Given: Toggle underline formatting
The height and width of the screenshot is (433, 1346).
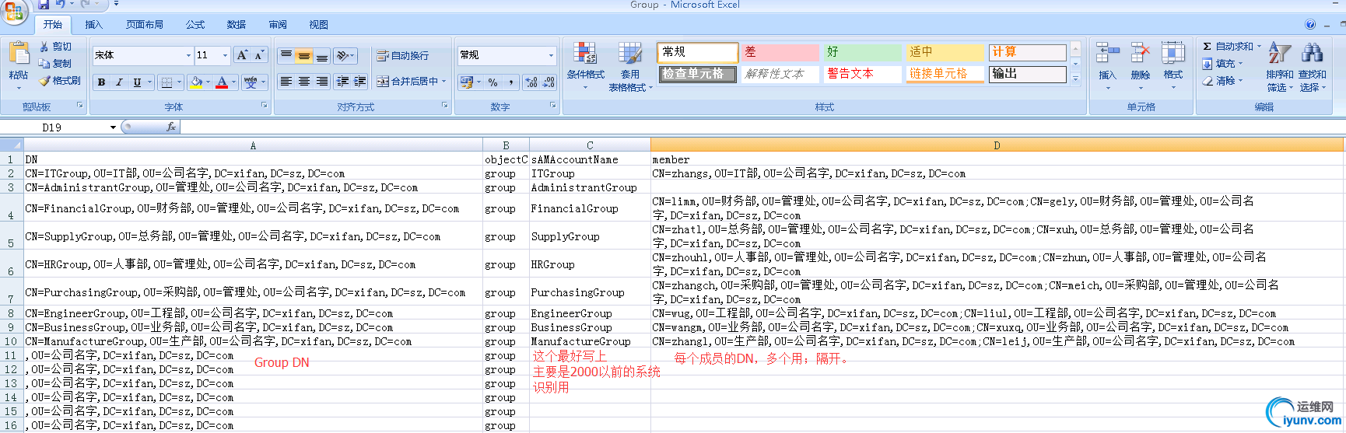Looking at the screenshot, I should [137, 82].
